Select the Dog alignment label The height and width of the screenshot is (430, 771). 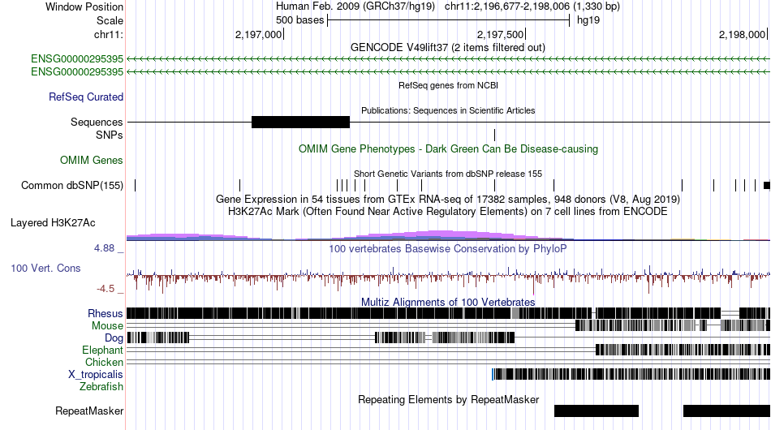(x=114, y=338)
